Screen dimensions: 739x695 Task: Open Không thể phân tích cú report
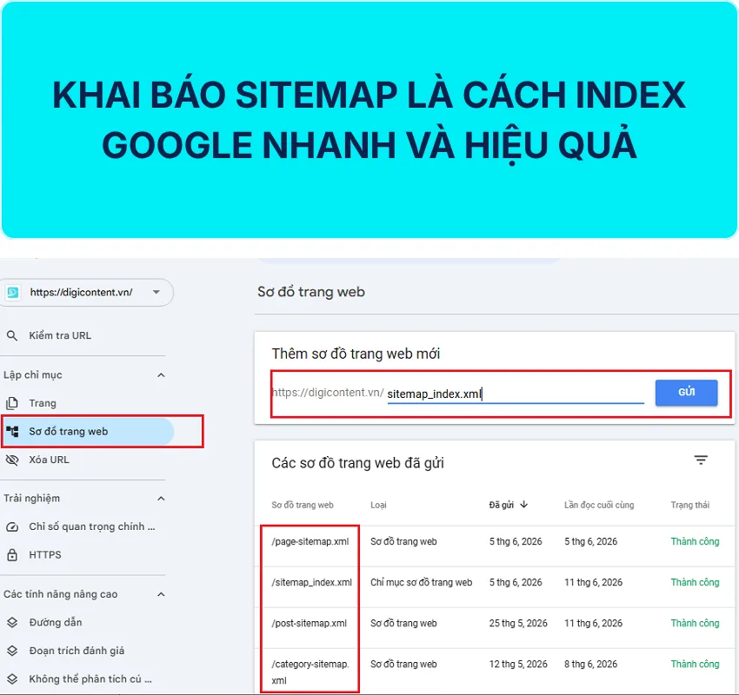(90, 679)
